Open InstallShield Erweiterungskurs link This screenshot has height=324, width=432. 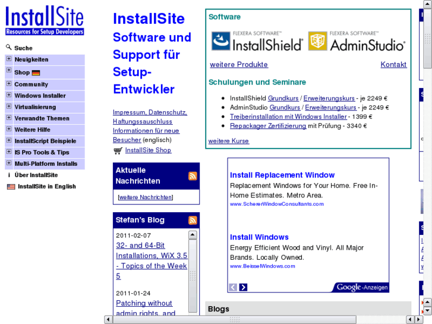point(329,98)
